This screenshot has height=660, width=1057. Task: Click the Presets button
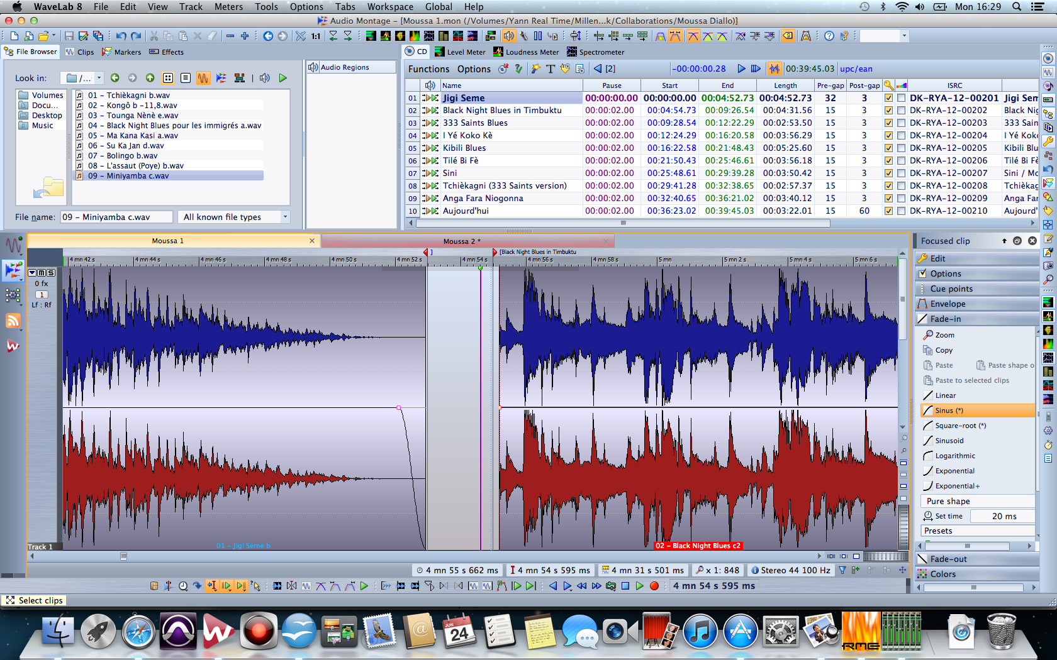tap(938, 531)
